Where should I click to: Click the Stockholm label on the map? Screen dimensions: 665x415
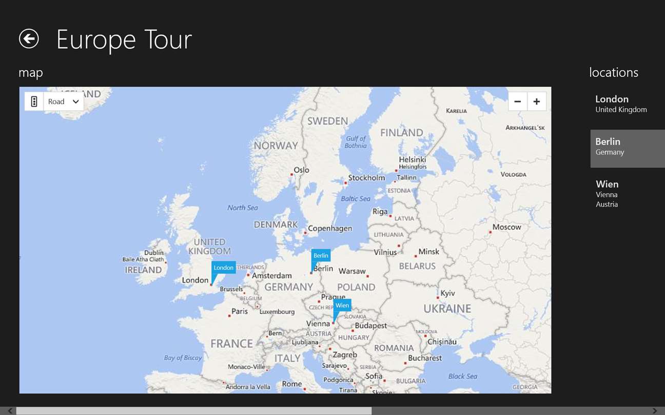(366, 178)
